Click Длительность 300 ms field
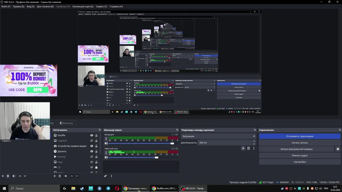 225,143
